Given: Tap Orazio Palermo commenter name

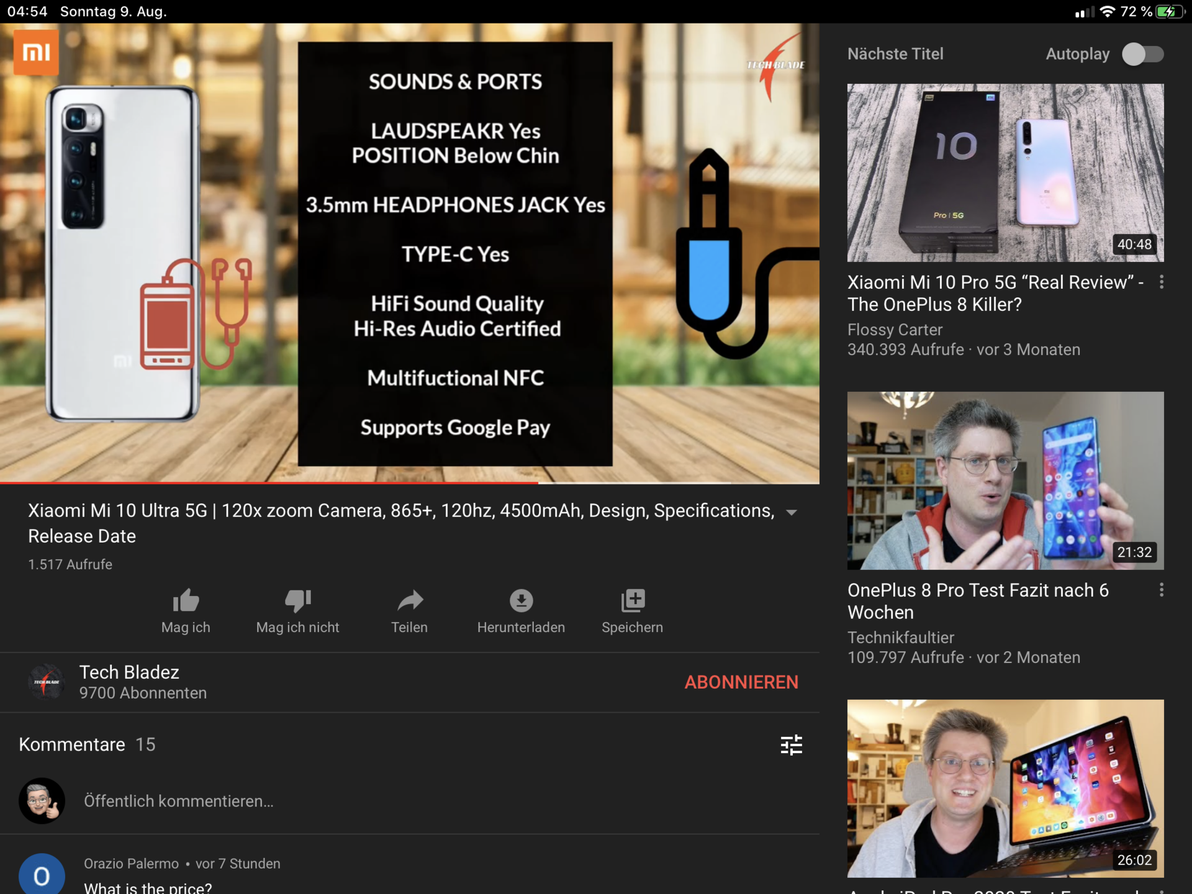Looking at the screenshot, I should pos(131,864).
